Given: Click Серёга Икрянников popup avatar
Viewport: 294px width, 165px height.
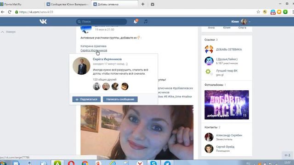Looking at the screenshot, I should pos(81,66).
